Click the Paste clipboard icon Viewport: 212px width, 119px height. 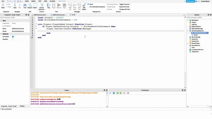[x=3, y=6]
